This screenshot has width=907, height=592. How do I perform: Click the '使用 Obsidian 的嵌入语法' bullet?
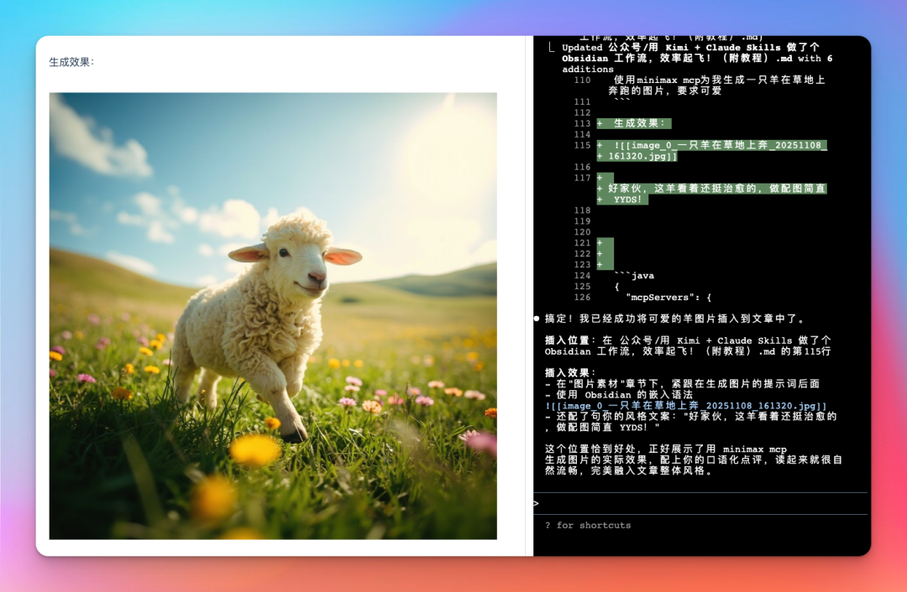[x=619, y=394]
